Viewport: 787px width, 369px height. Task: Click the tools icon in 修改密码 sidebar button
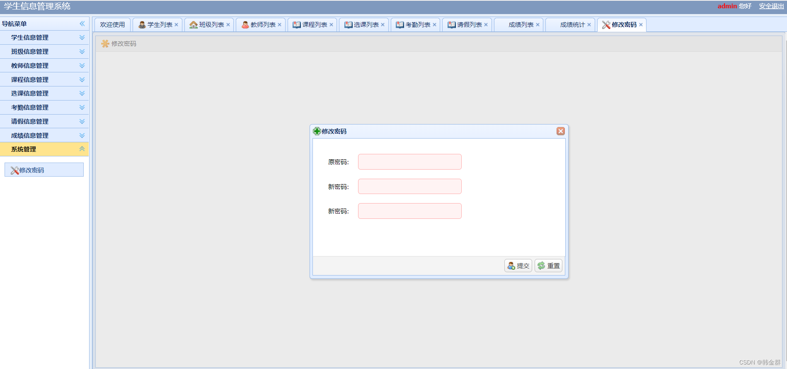[x=15, y=170]
